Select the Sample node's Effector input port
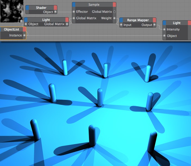Screen dimensions: 191x166 (x=74, y=12)
